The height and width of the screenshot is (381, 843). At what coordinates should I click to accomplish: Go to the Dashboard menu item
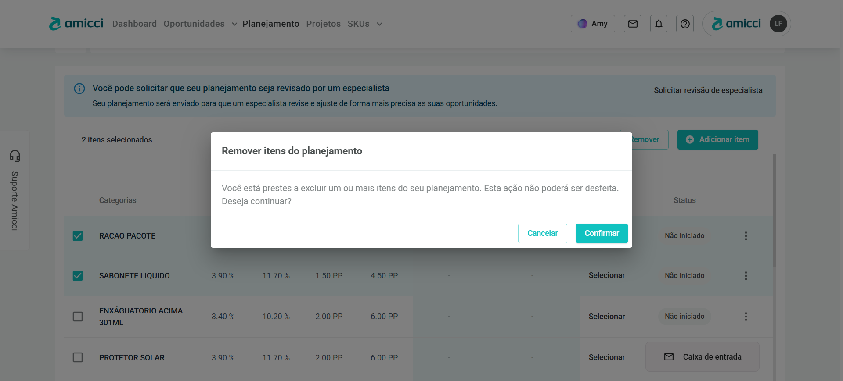134,24
